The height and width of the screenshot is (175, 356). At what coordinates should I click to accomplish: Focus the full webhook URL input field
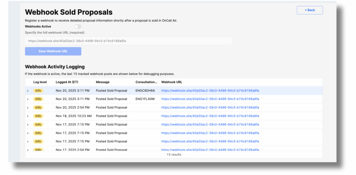tap(128, 41)
